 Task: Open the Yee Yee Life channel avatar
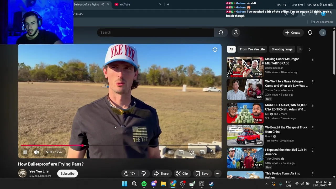click(22, 174)
